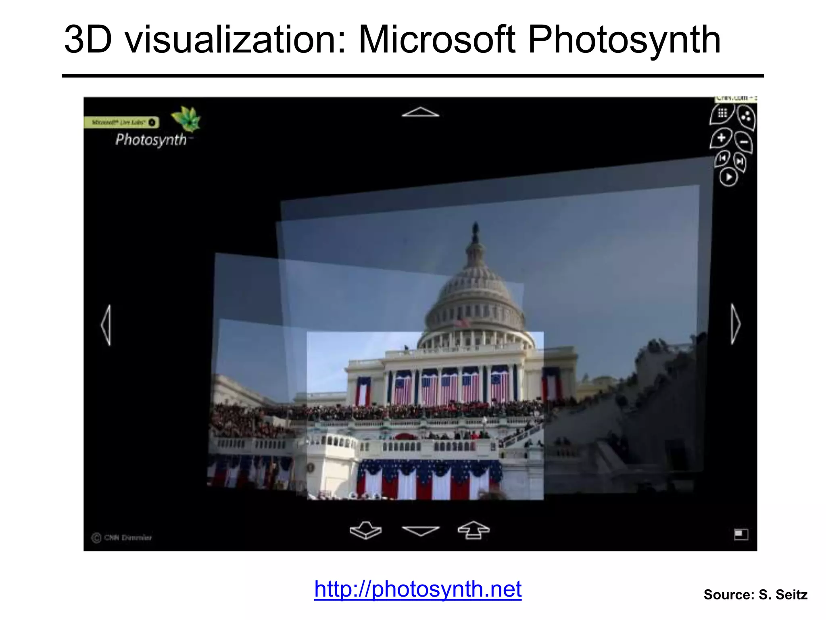Open the http://photosynth.net link

[418, 589]
